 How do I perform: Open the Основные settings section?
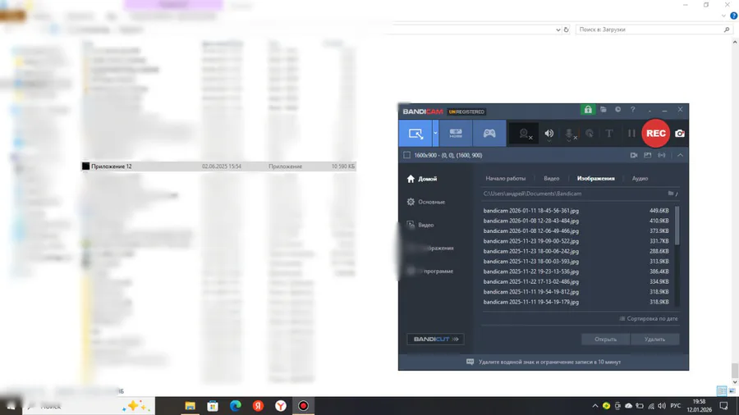pyautogui.click(x=425, y=202)
